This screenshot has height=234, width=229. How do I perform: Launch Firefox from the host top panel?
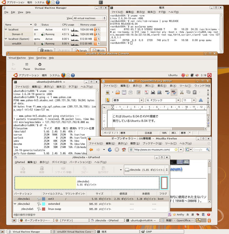(48, 2)
